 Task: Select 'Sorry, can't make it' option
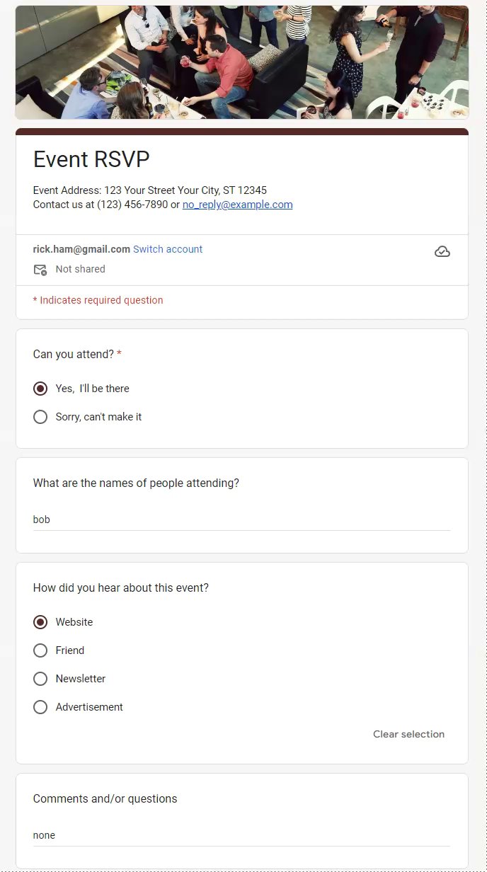(40, 417)
